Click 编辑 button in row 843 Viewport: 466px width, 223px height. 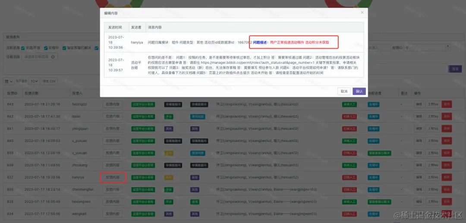coord(419,104)
